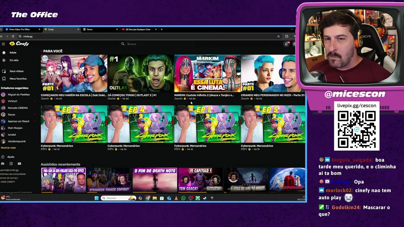The width and height of the screenshot is (404, 227).
Task: Go to Início in the sidebar
Action: [13, 53]
